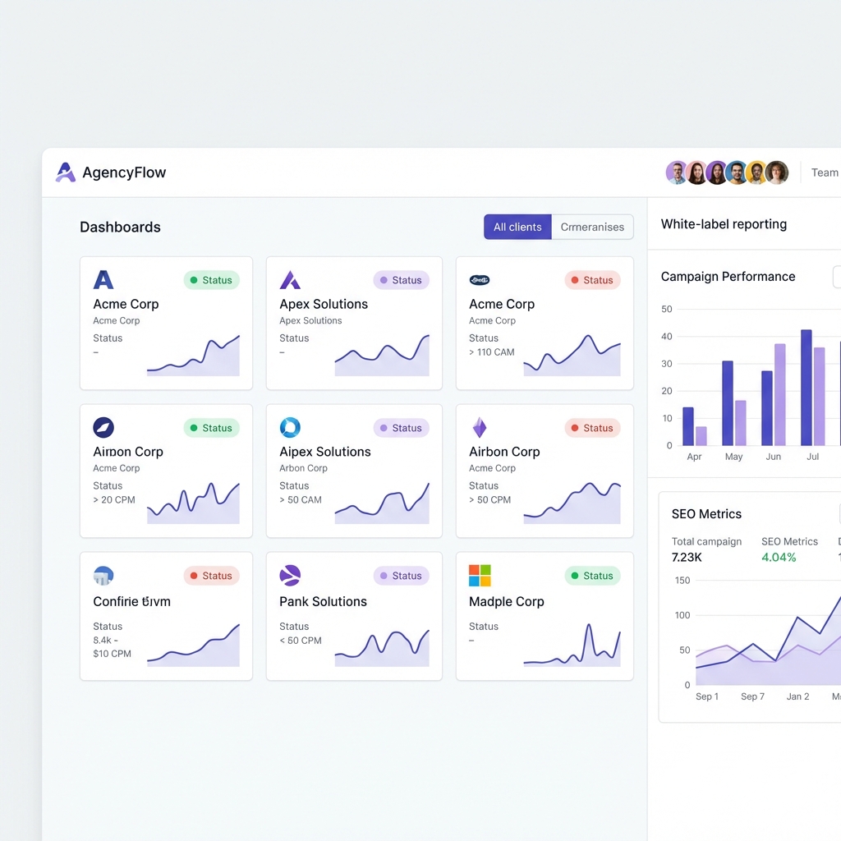Click the purple triangle logo on Apex Solutions card
This screenshot has height=841, width=841.
pos(292,279)
